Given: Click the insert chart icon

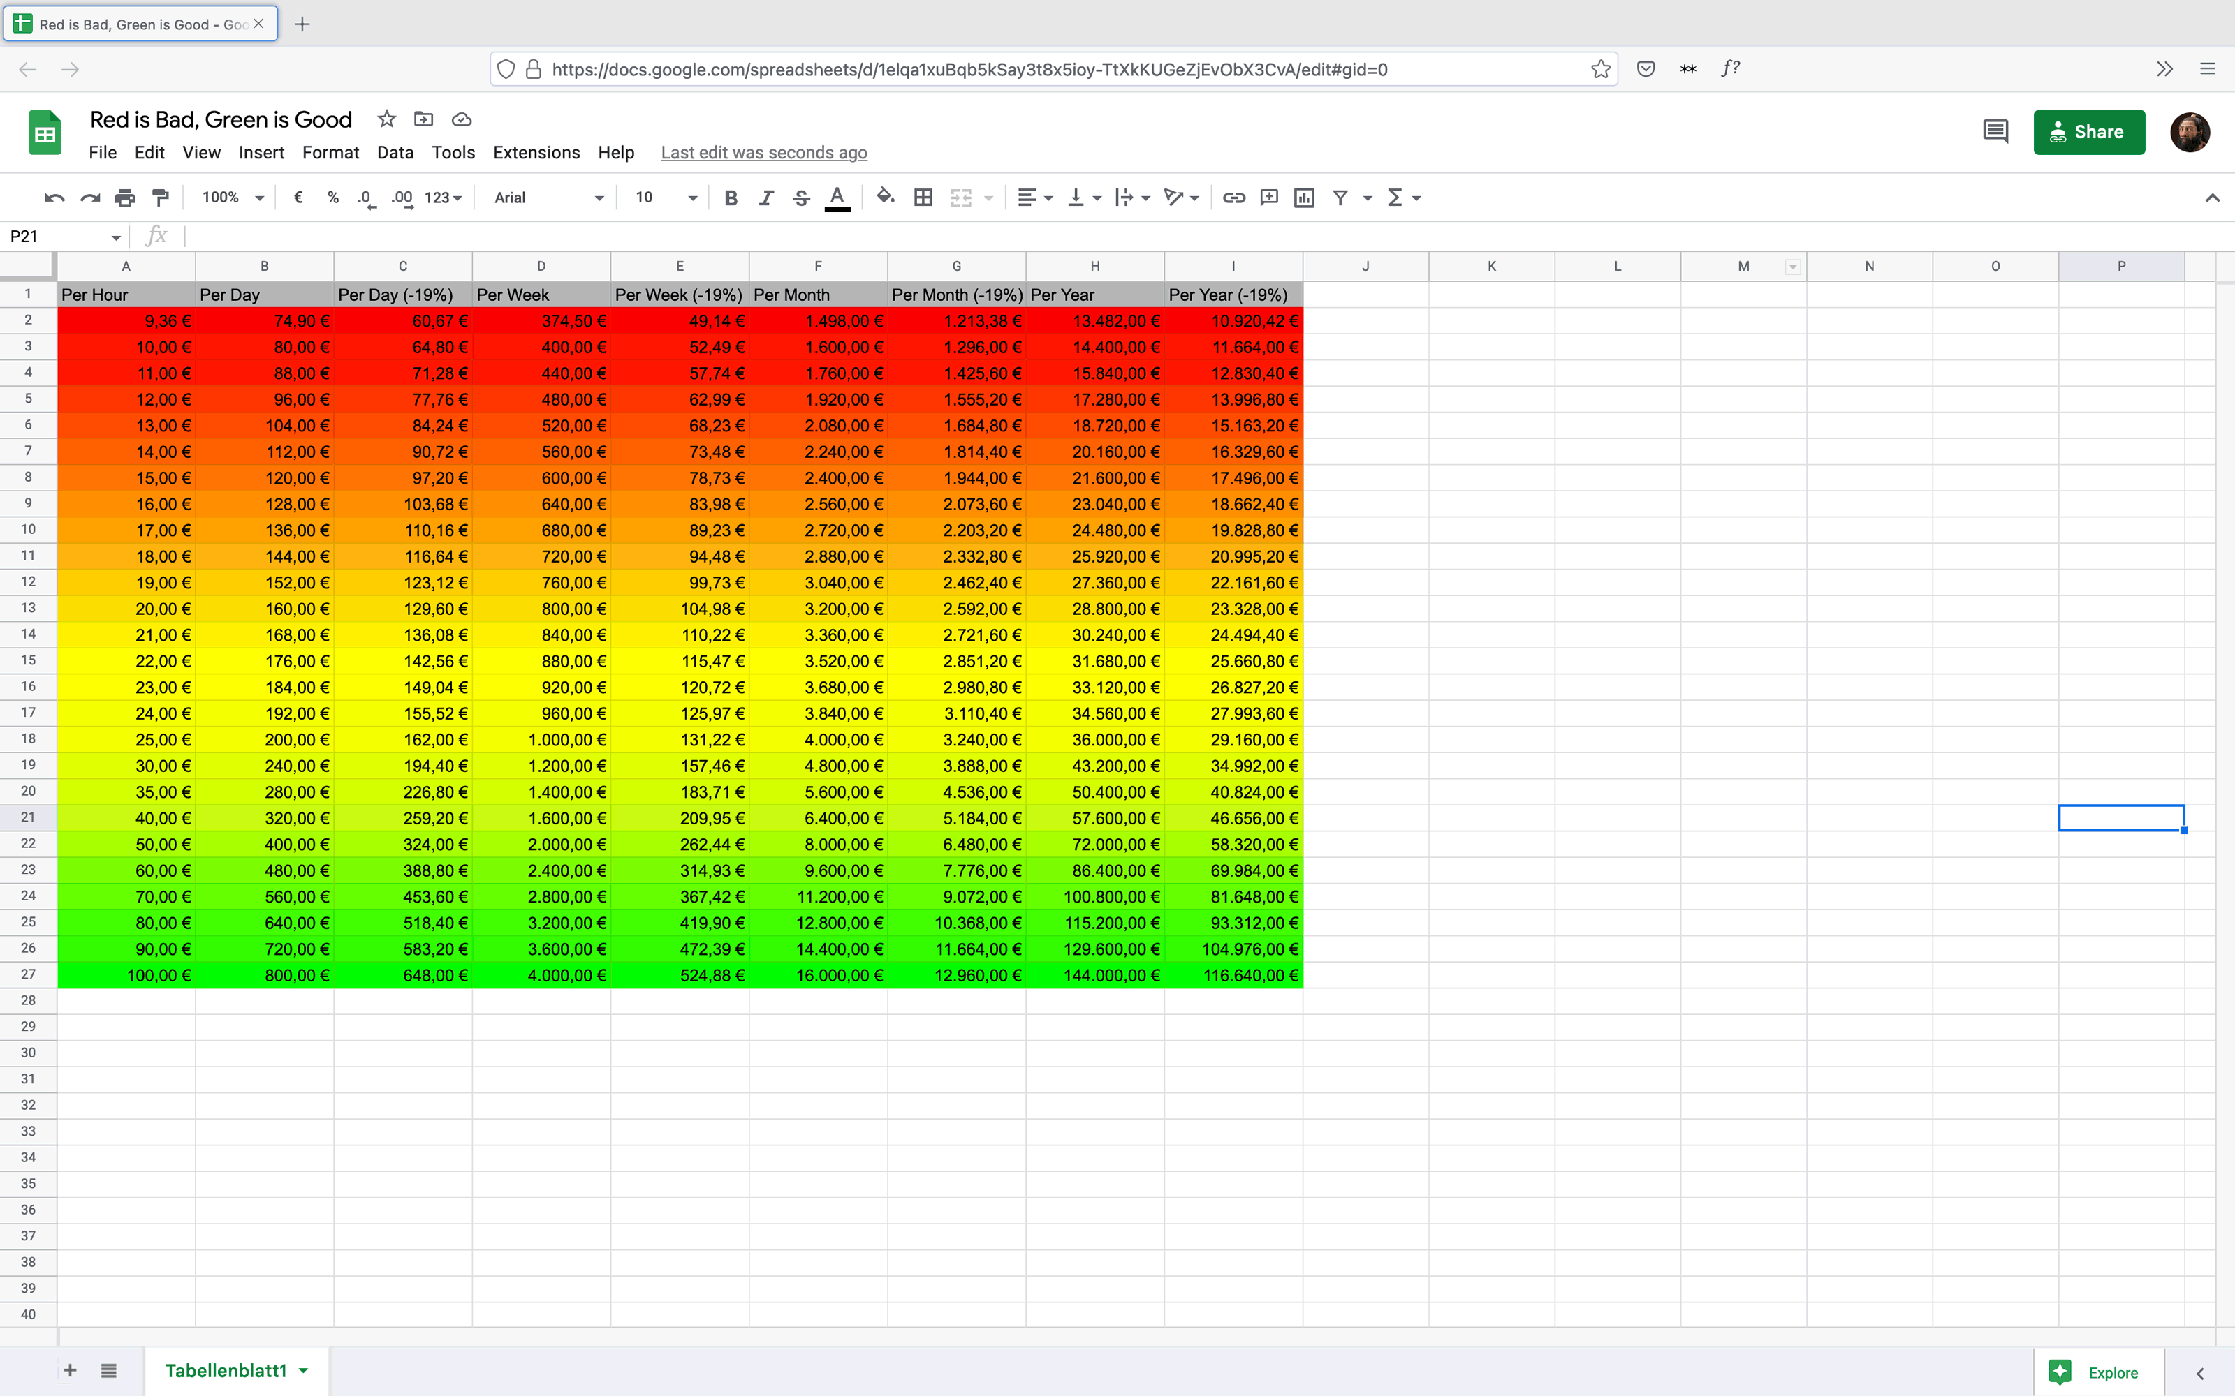Looking at the screenshot, I should pos(1304,198).
